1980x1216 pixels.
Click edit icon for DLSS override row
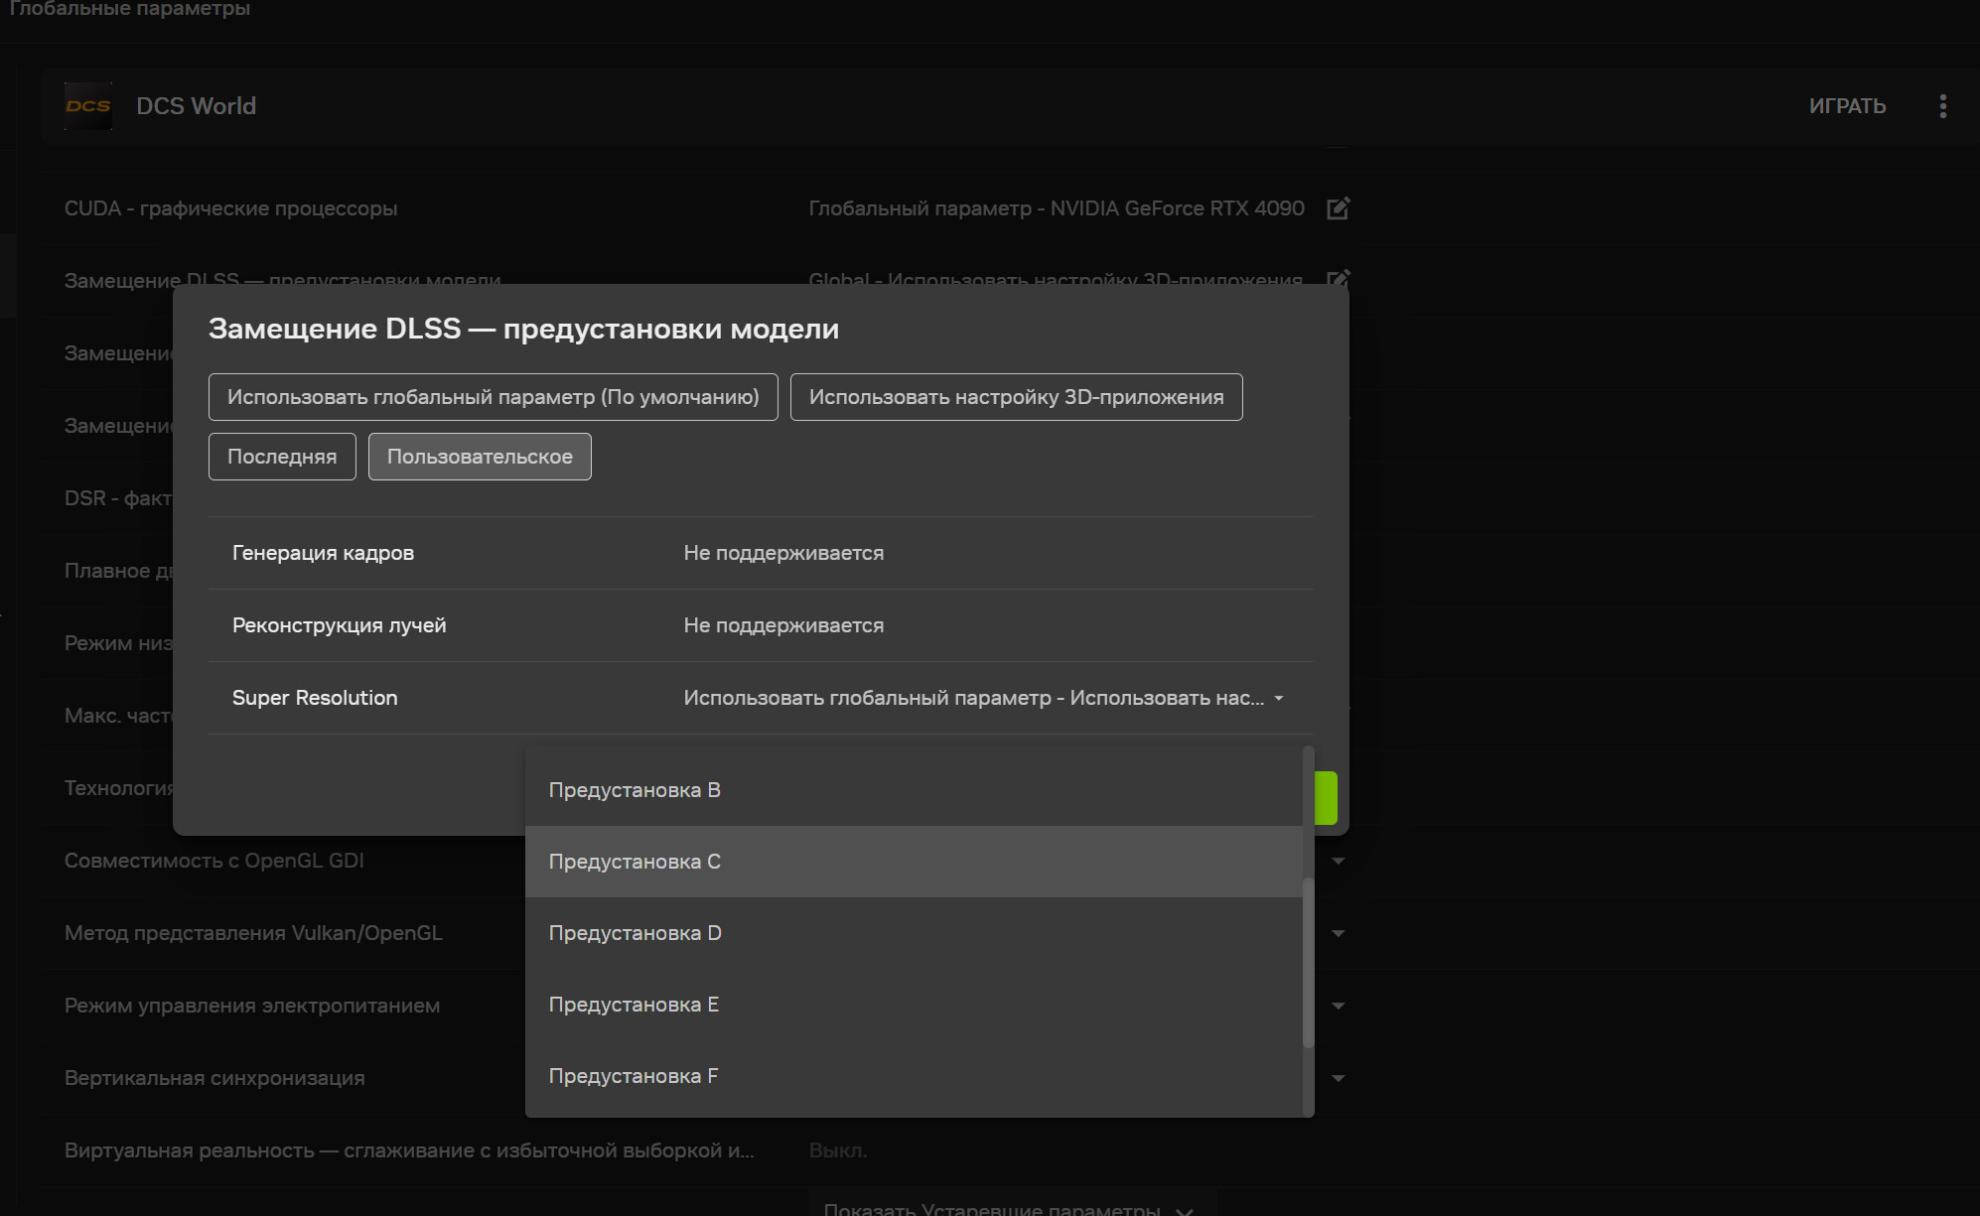pos(1338,277)
